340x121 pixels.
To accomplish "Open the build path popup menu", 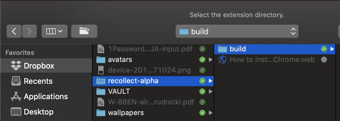I will tap(237, 31).
